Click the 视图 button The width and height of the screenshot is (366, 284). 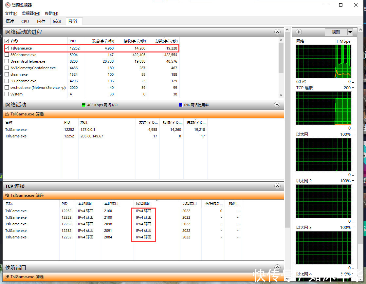coord(336,32)
